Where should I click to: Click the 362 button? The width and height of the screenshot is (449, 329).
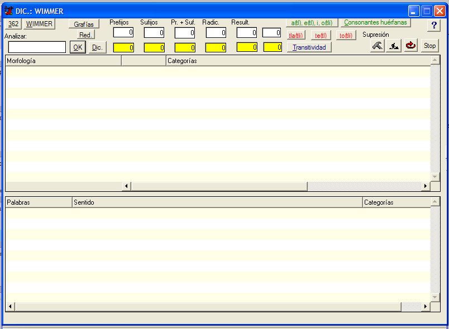pyautogui.click(x=13, y=24)
